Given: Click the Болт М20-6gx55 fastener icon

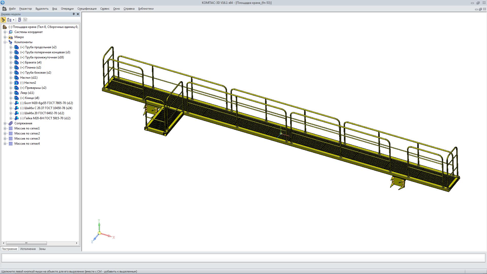Looking at the screenshot, I should point(16,103).
